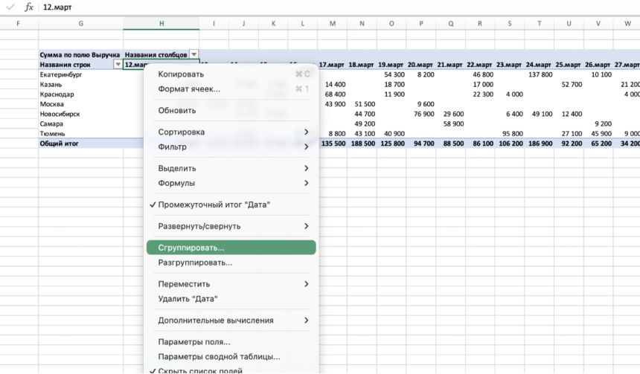Screen dimensions: 640x374
Task: Click the Сумма по полю Выручка cell
Action: click(80, 55)
